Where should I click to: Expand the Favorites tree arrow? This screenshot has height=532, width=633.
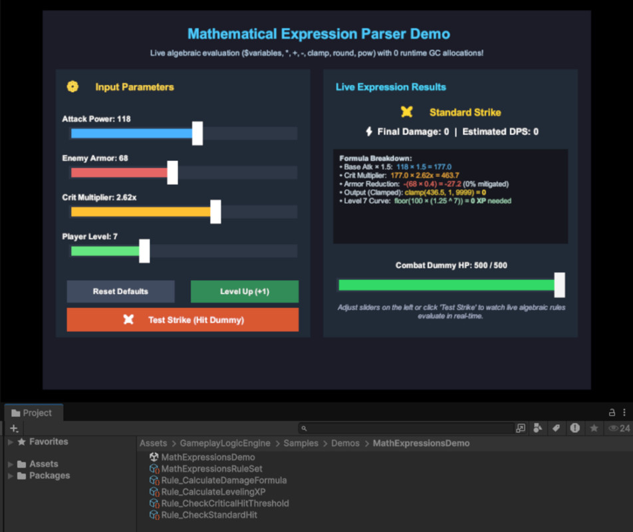pyautogui.click(x=11, y=442)
